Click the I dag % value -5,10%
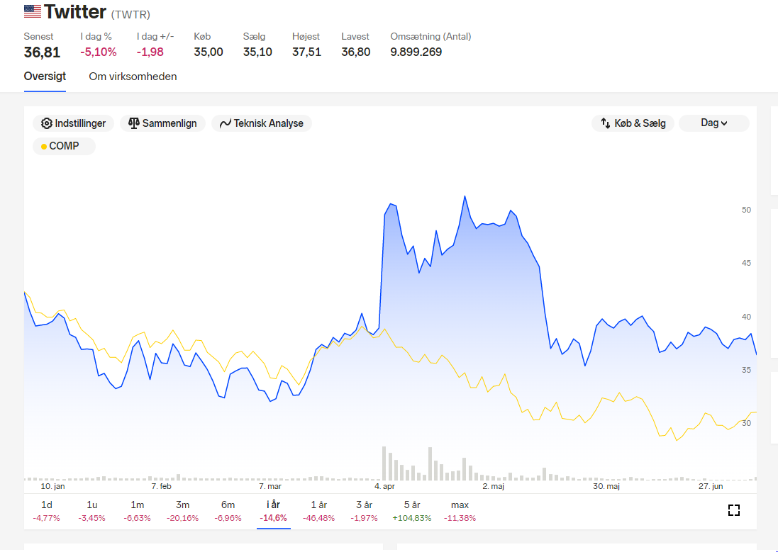This screenshot has width=778, height=552. click(x=99, y=52)
